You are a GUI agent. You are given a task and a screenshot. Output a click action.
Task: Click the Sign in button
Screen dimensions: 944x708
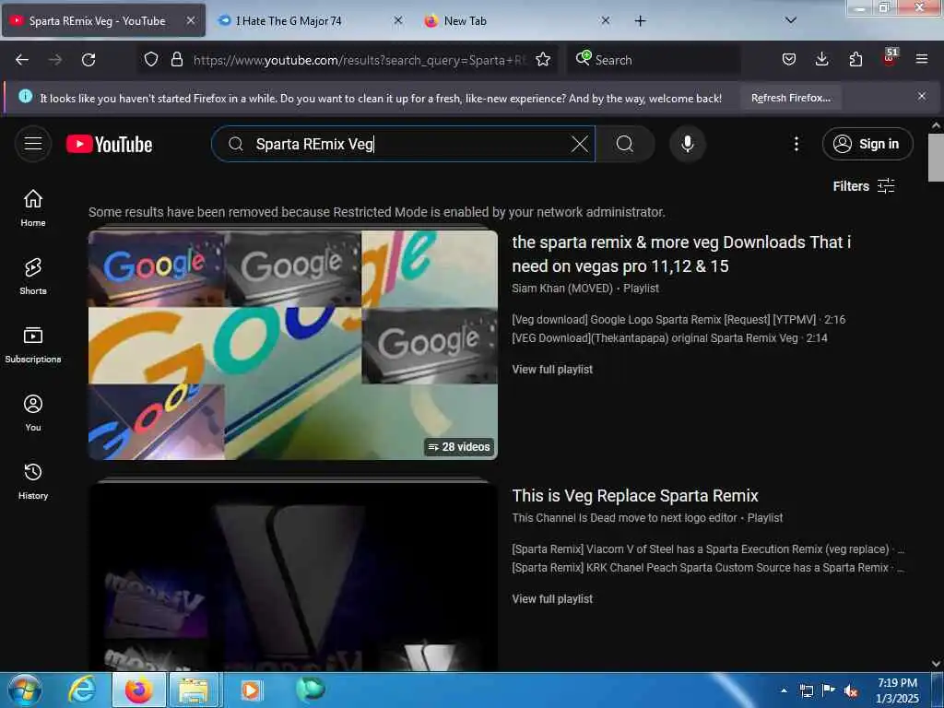867,144
